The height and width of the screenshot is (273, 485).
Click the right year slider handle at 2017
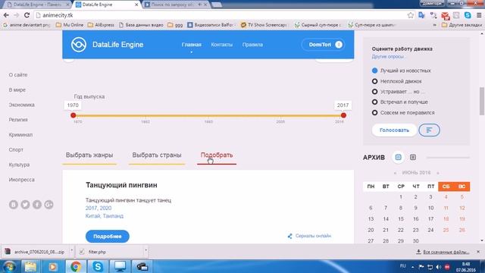click(x=343, y=115)
